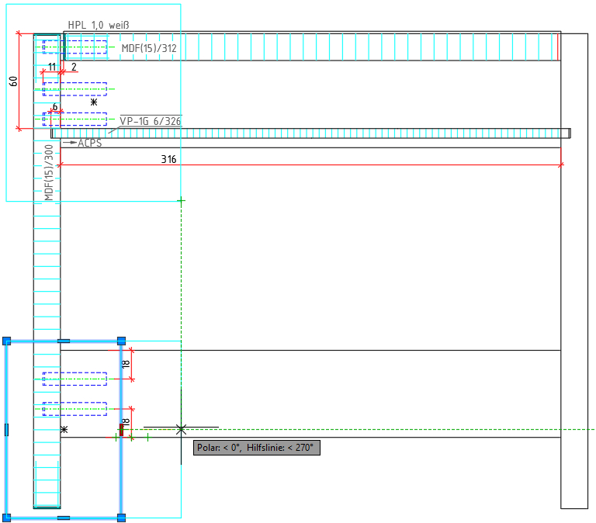Pick the left-middle grip of the selected frame
Screen dimensions: 596x523
tap(6, 429)
